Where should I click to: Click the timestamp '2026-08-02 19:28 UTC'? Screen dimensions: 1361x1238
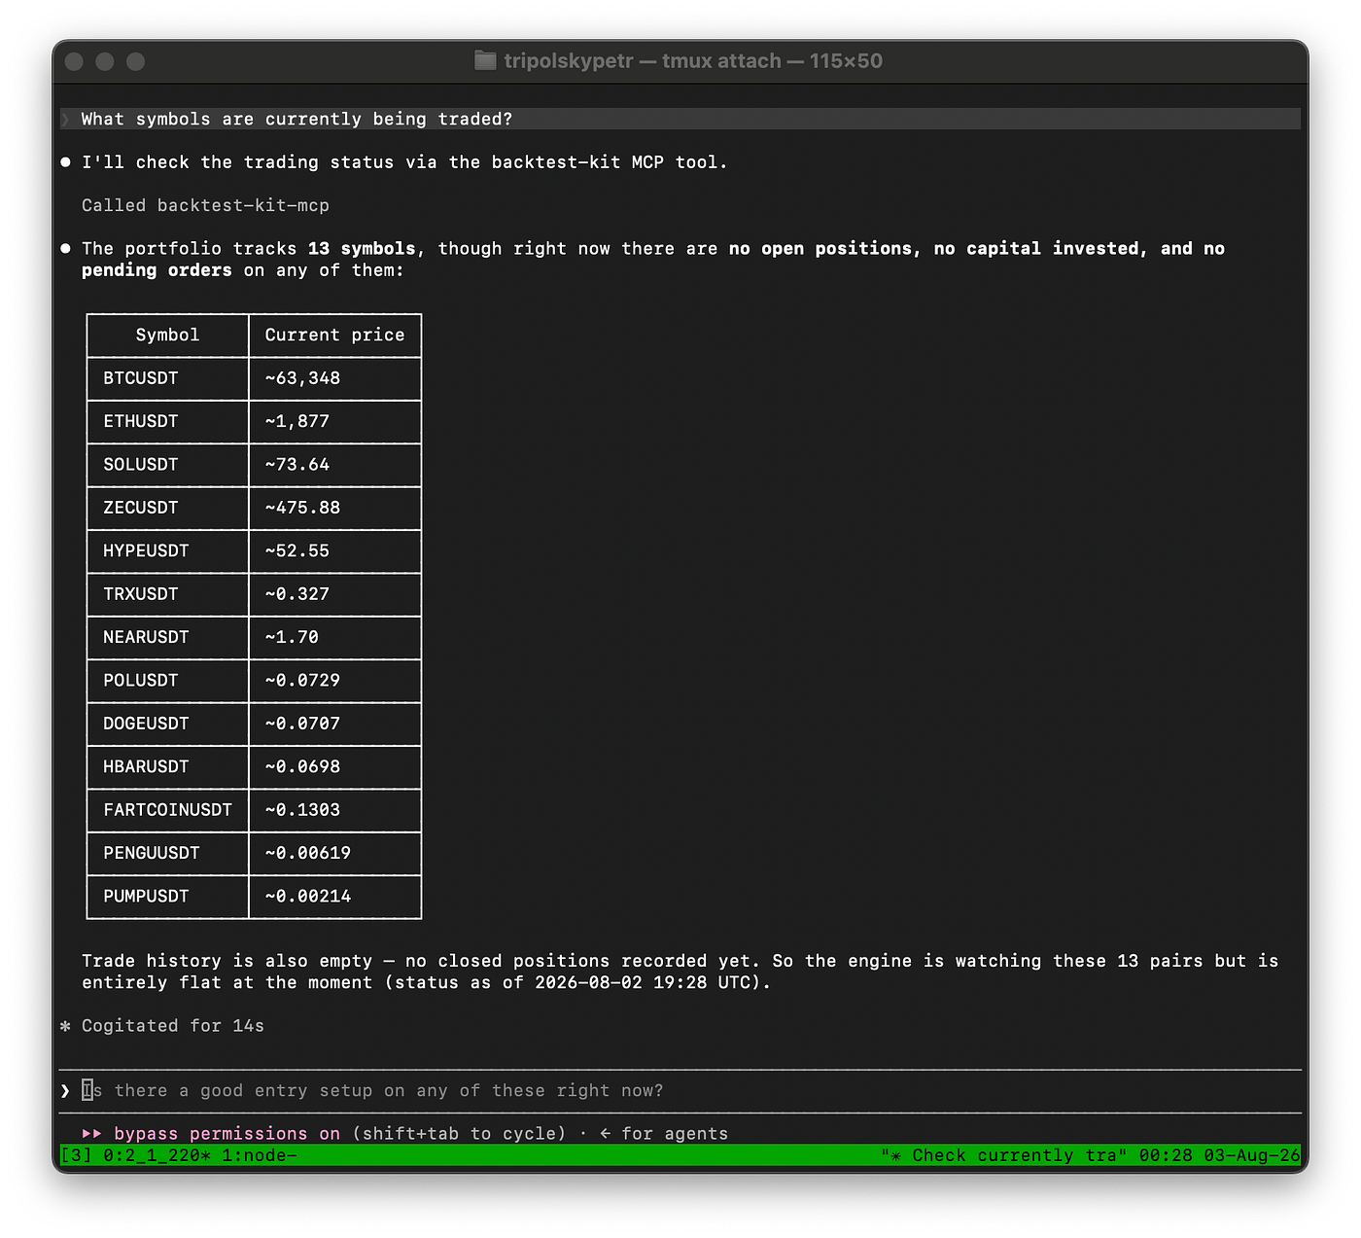(x=643, y=982)
